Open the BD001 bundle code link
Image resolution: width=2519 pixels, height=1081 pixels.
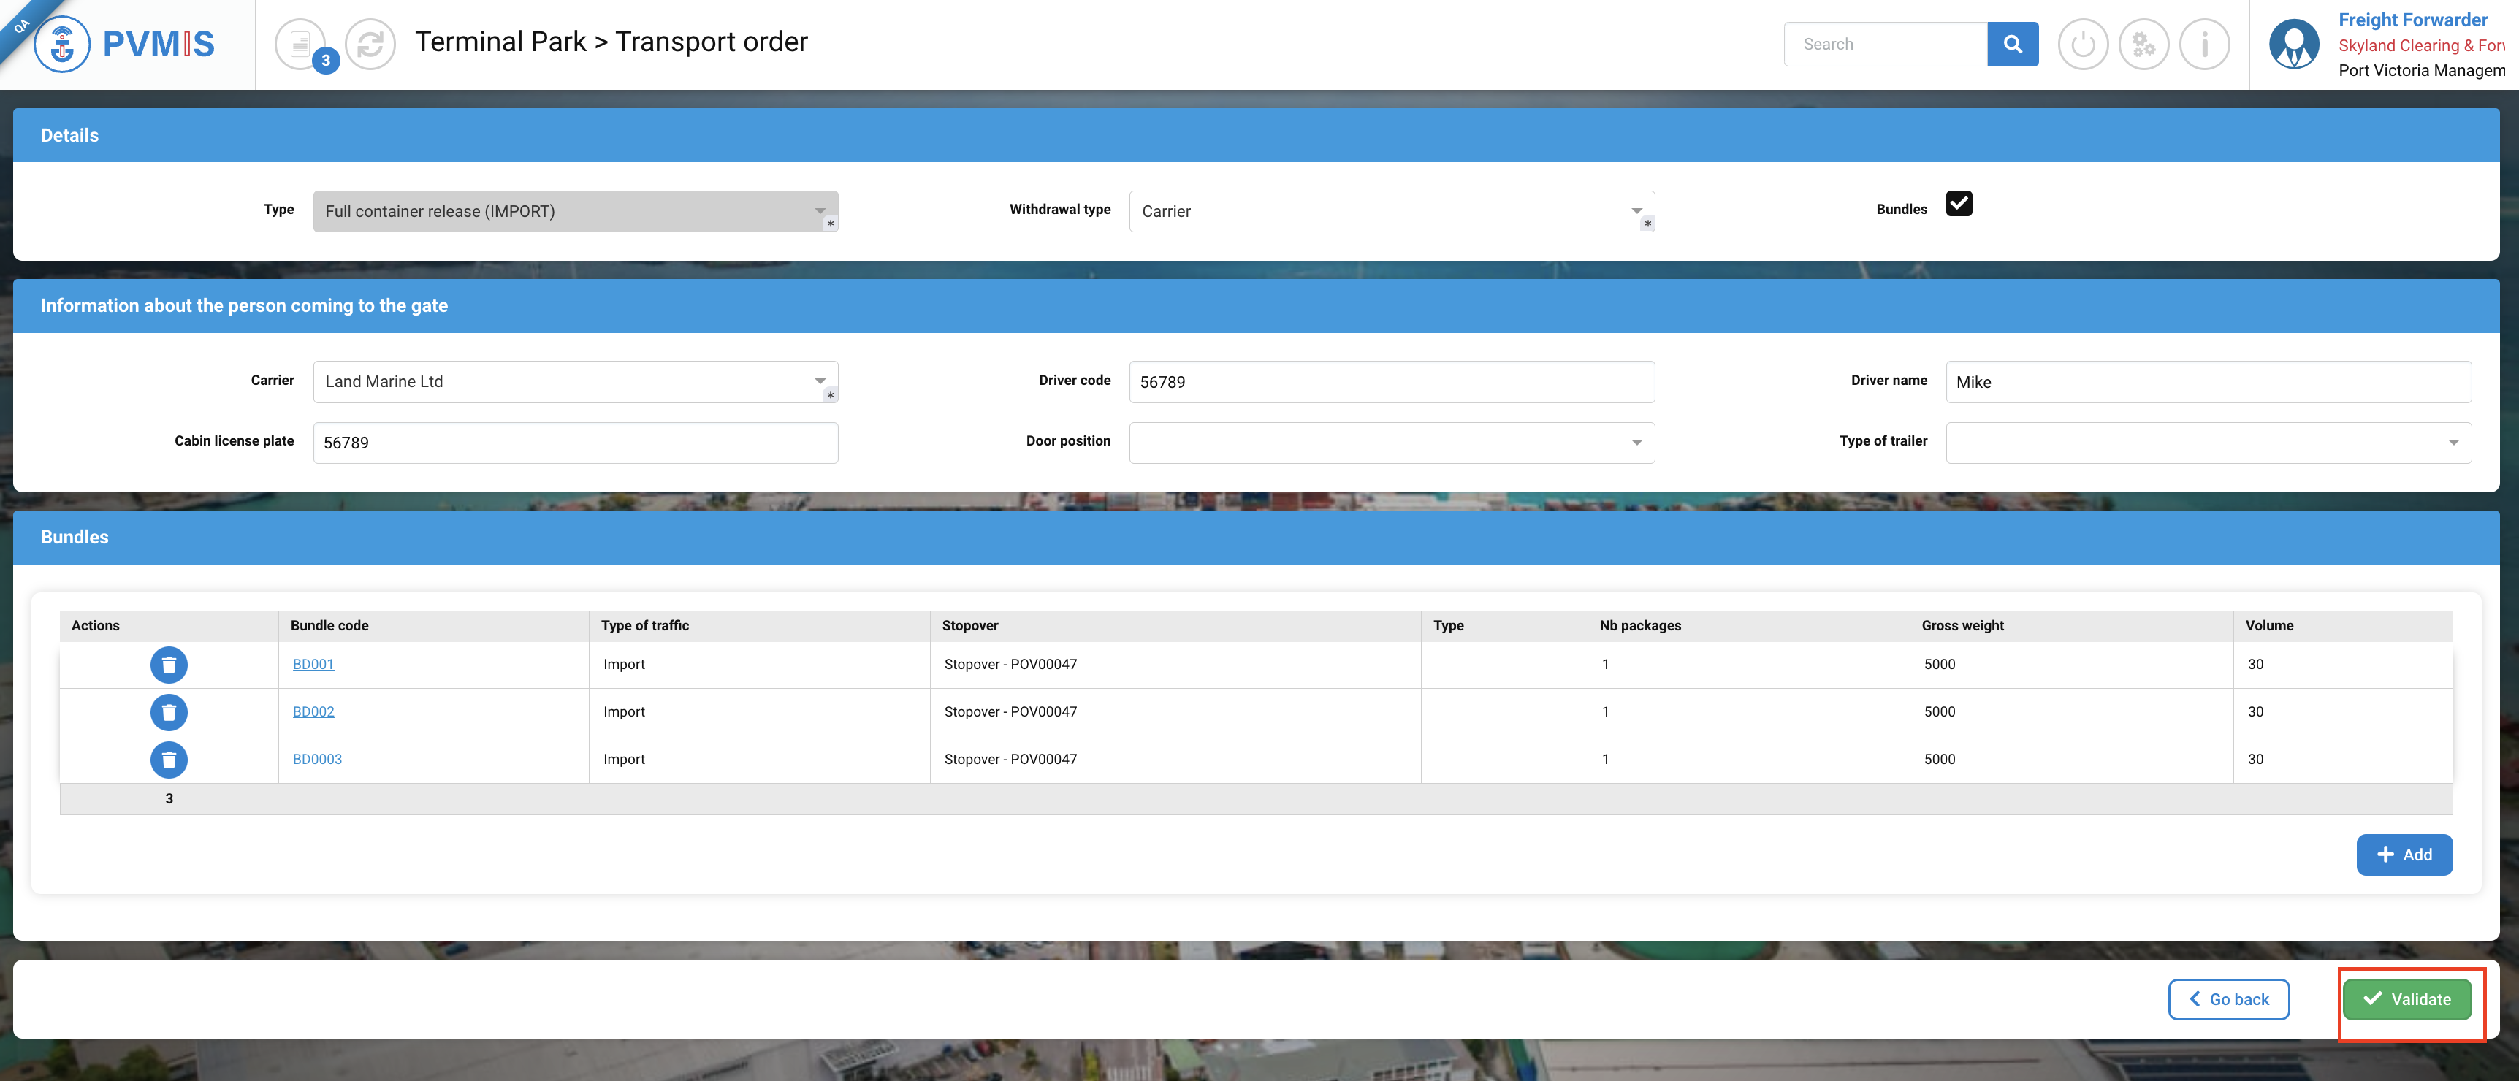[313, 665]
